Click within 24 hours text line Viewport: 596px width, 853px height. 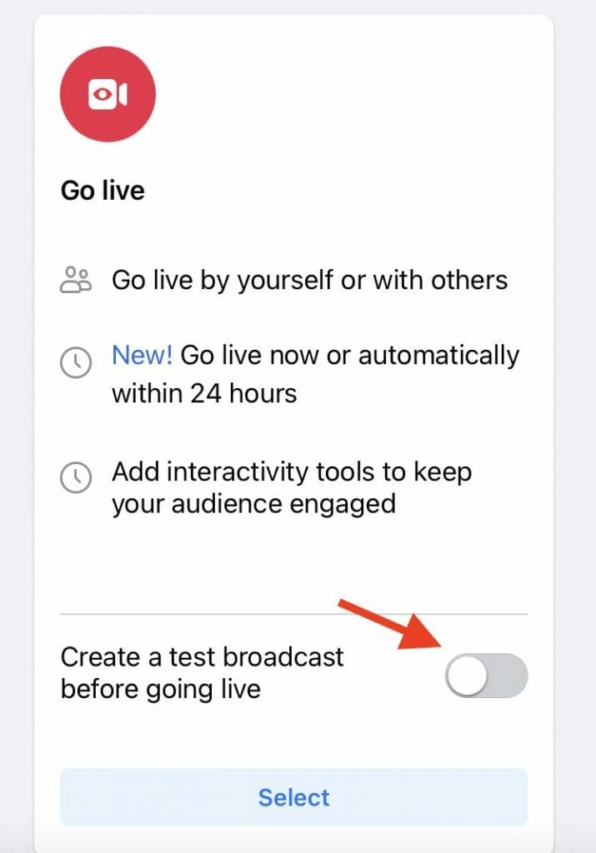[204, 393]
